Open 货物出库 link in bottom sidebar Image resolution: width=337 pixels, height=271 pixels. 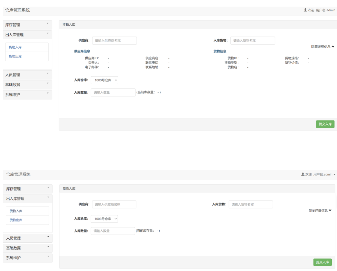(16, 220)
